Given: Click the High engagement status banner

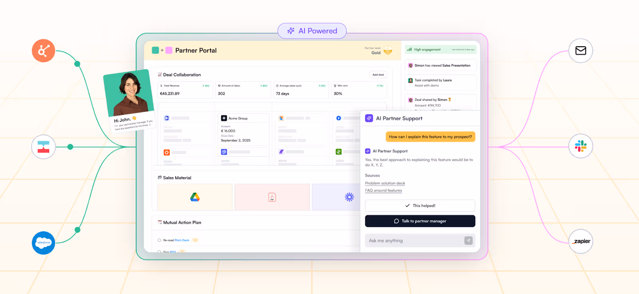Looking at the screenshot, I should pyautogui.click(x=441, y=49).
